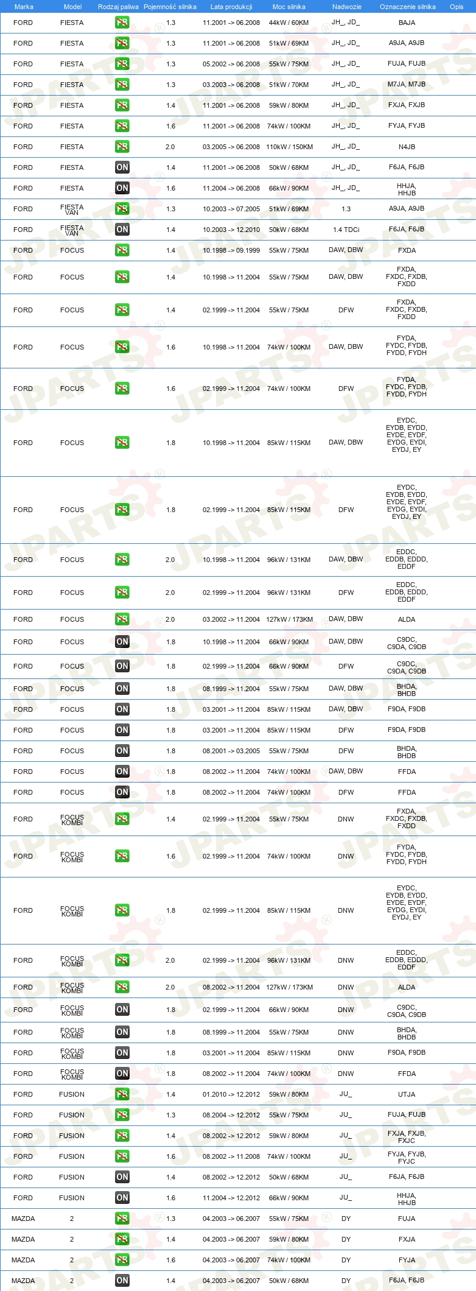Click petrol icon in Focus Kombi 1.4 FXDA row
476x1291 pixels.
(122, 819)
